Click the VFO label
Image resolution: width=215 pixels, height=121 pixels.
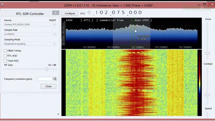click(82, 13)
